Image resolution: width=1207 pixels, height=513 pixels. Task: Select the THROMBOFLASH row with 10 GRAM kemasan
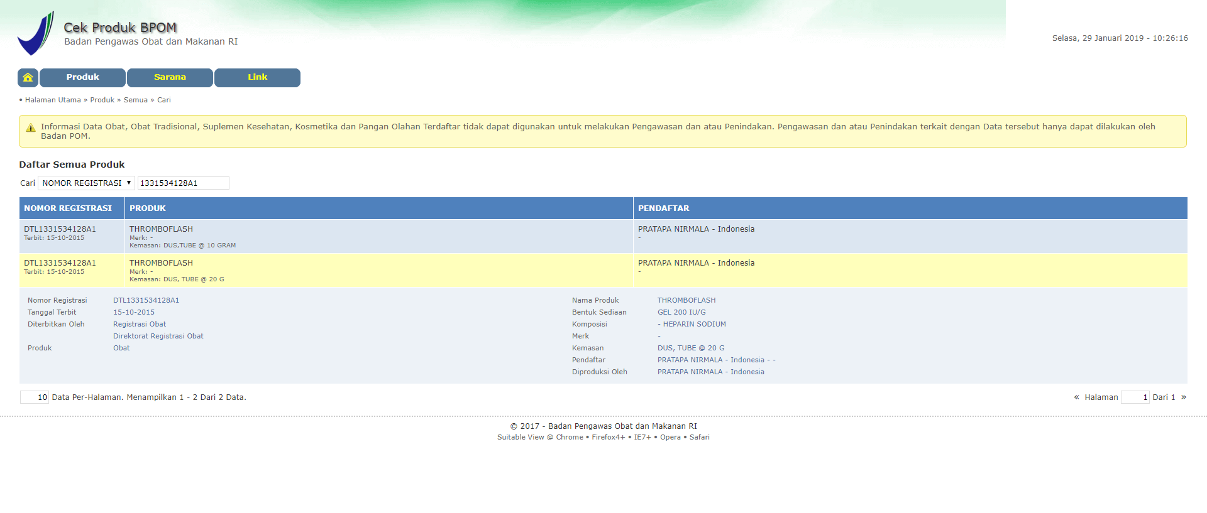coord(603,236)
